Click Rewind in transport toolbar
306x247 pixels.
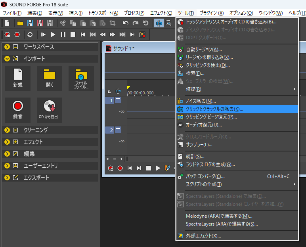pyautogui.click(x=103, y=34)
